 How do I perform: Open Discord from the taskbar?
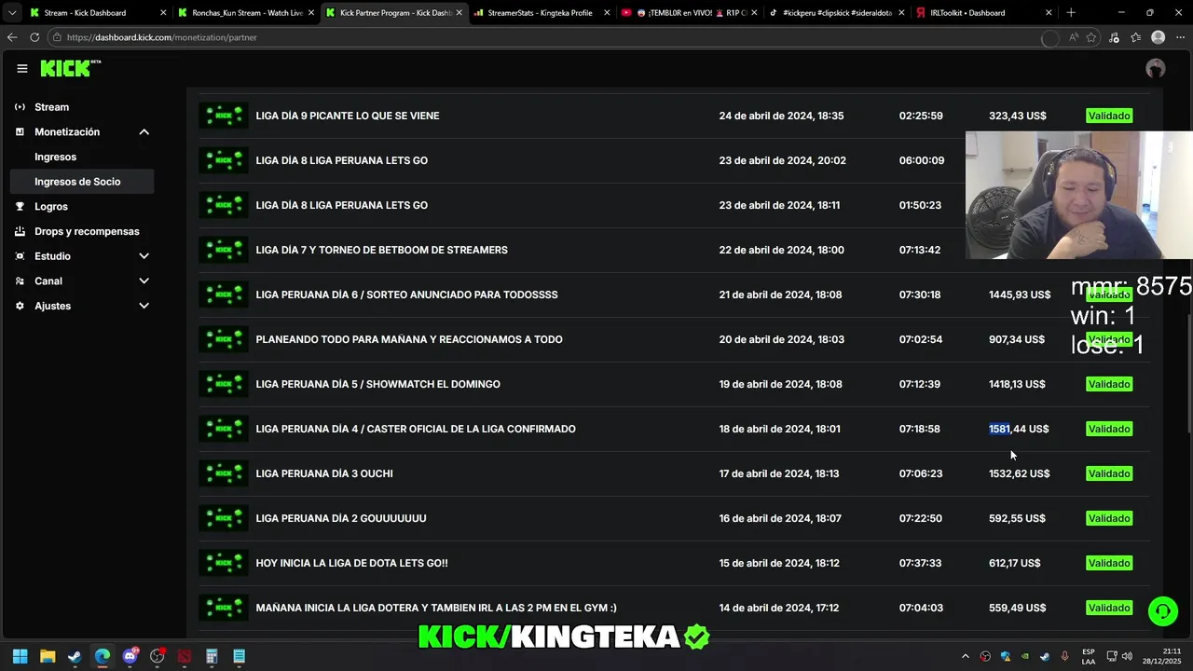[x=130, y=656]
